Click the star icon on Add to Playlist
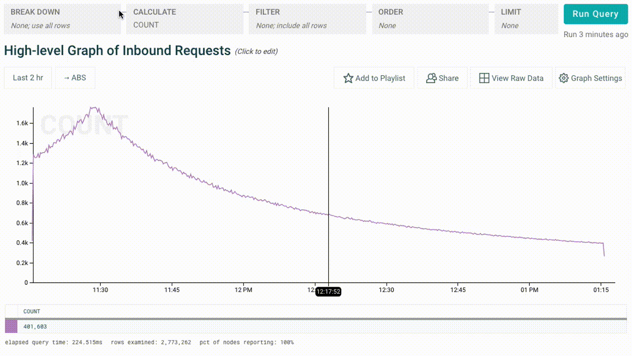The image size is (632, 356). tap(348, 78)
